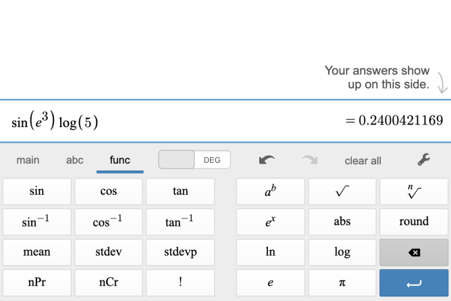Open the wrench settings menu
This screenshot has height=301, width=451.
point(424,160)
